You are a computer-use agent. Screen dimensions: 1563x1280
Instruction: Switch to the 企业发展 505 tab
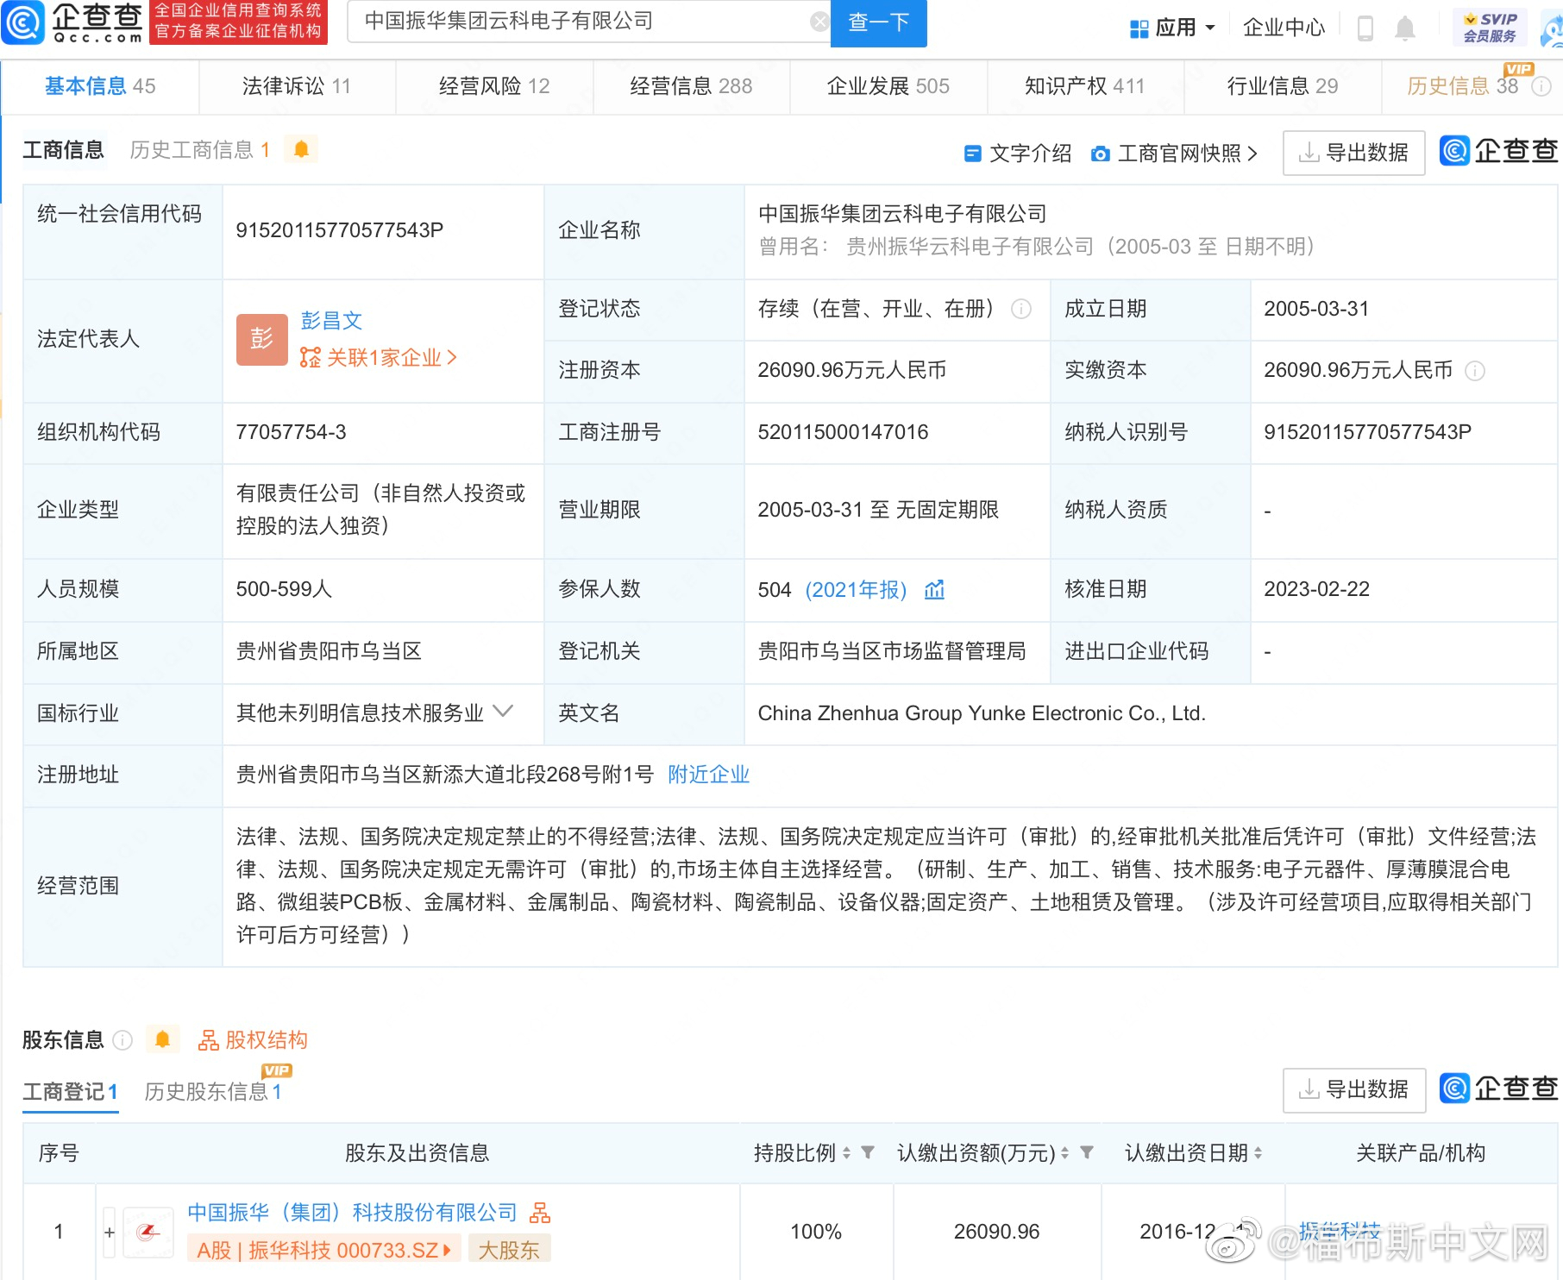click(x=888, y=86)
